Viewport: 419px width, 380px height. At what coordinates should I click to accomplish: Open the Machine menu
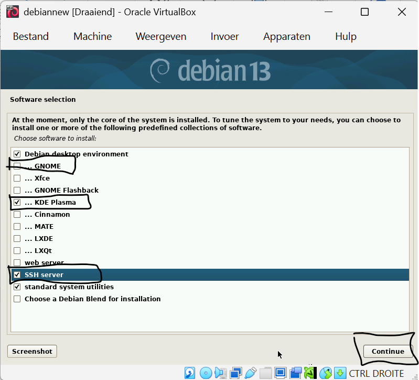(92, 36)
